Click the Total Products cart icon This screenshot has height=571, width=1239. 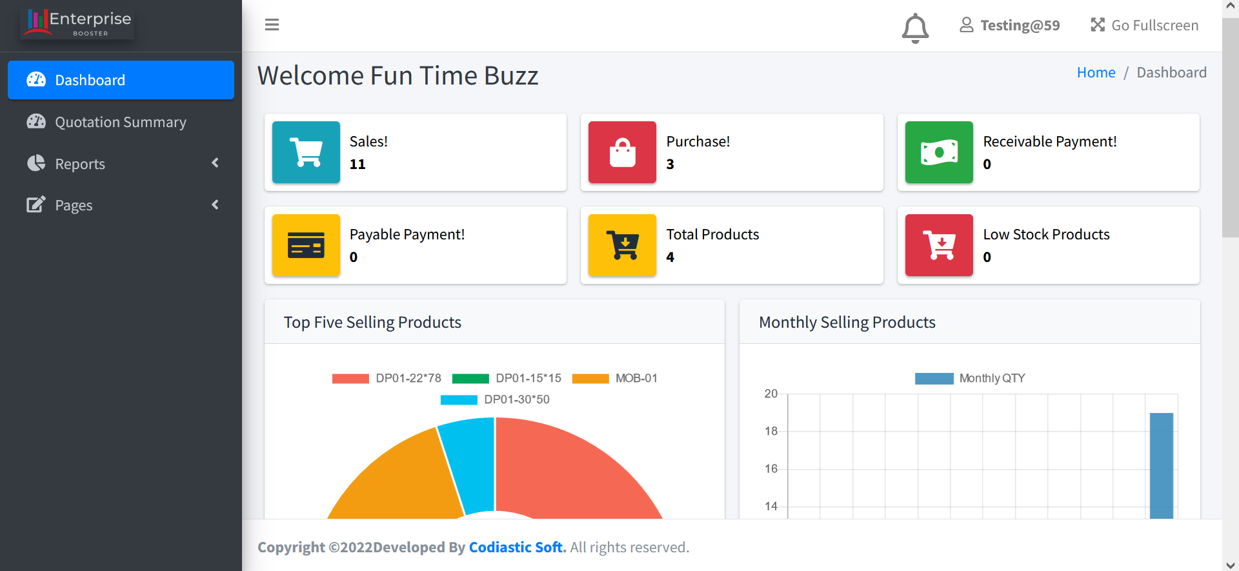coord(622,245)
